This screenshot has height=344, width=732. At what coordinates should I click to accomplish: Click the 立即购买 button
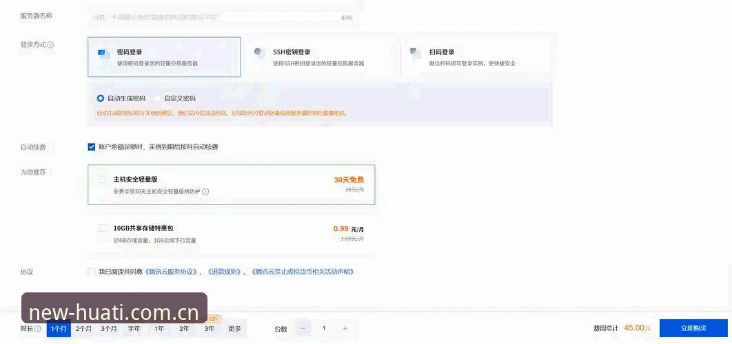click(693, 328)
